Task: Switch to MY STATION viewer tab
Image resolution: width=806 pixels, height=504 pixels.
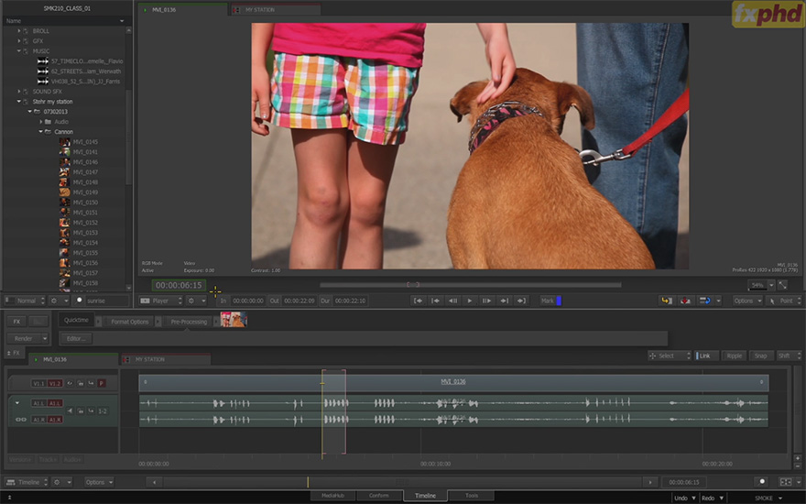Action: point(276,10)
